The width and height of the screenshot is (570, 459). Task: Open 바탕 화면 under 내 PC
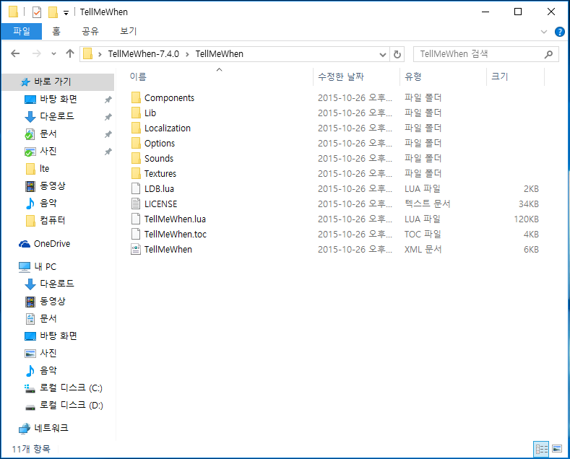[x=59, y=336]
